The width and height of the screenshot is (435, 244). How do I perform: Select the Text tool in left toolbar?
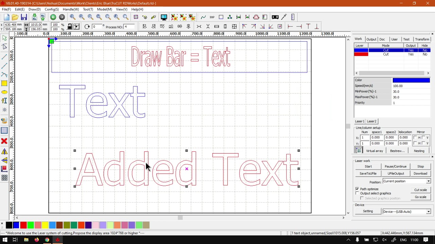point(4,101)
